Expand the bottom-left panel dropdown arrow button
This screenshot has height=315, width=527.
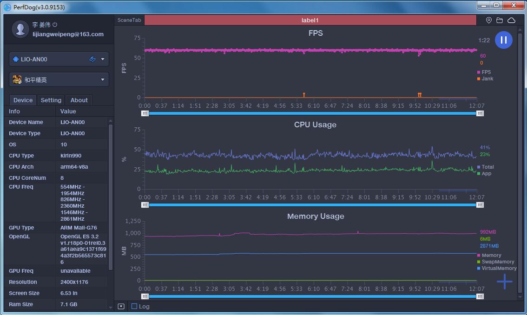coord(121,306)
